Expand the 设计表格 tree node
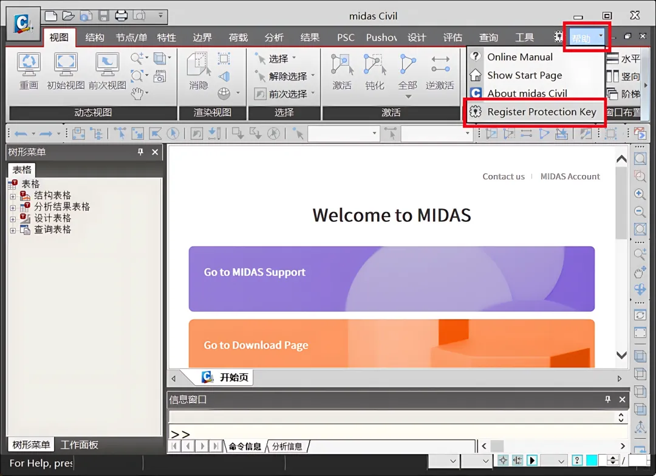Image resolution: width=656 pixels, height=476 pixels. point(13,219)
